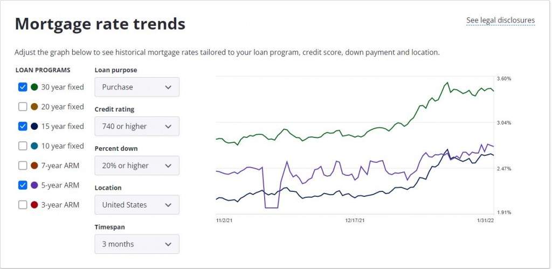Image resolution: width=552 pixels, height=269 pixels.
Task: Click the 3.60% label on the rate axis
Action: pos(503,79)
